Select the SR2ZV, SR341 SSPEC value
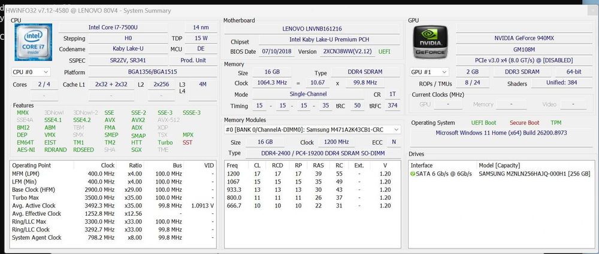The width and height of the screenshot is (599, 254). point(128,60)
